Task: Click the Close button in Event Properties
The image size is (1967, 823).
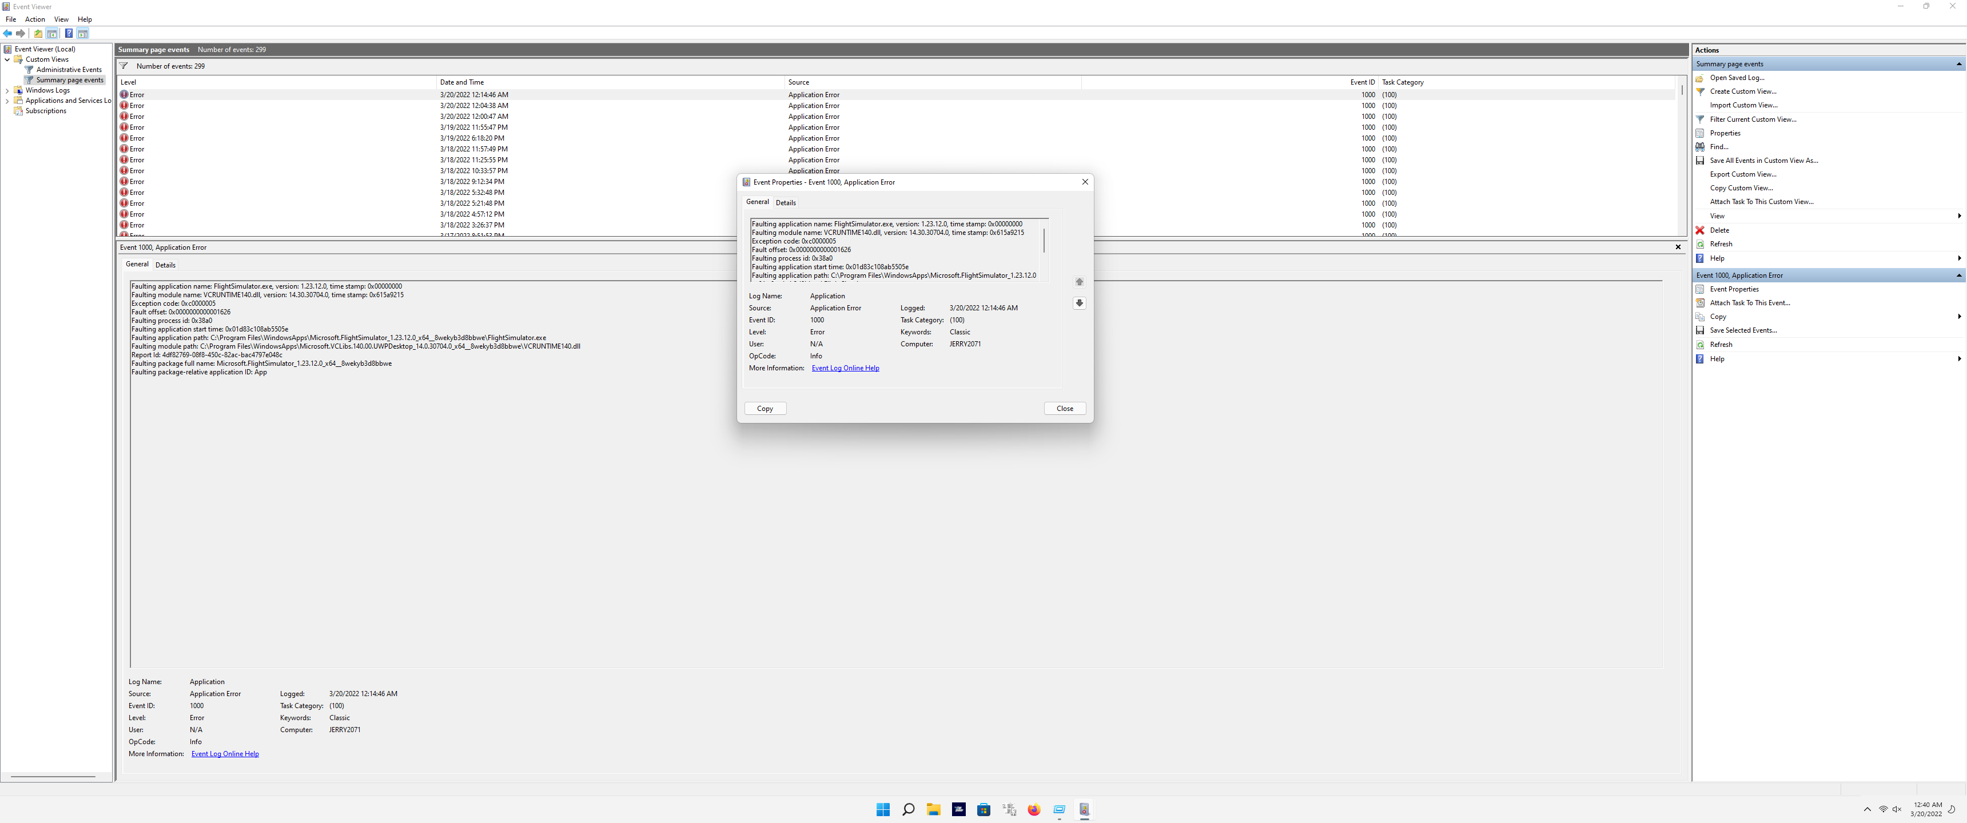Action: pos(1065,409)
